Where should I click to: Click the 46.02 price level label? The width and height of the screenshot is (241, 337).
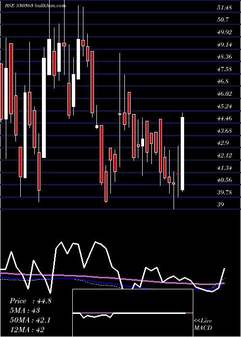(x=225, y=94)
